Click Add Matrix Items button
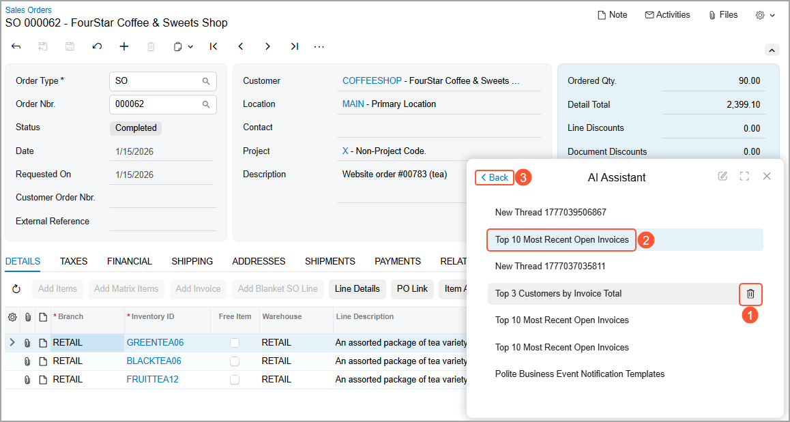The width and height of the screenshot is (790, 422). [x=126, y=289]
